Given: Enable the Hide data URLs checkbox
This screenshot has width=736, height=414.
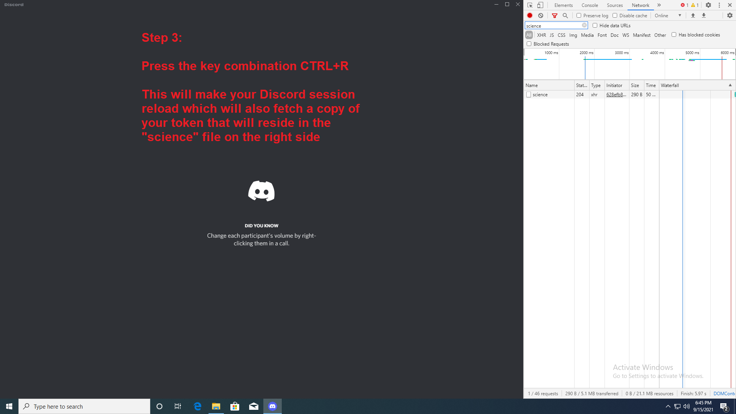Looking at the screenshot, I should pyautogui.click(x=595, y=25).
